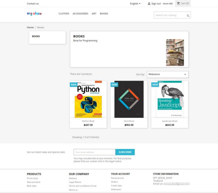Click the Books category bookshelf image
The height and width of the screenshot is (193, 218).
175,53
